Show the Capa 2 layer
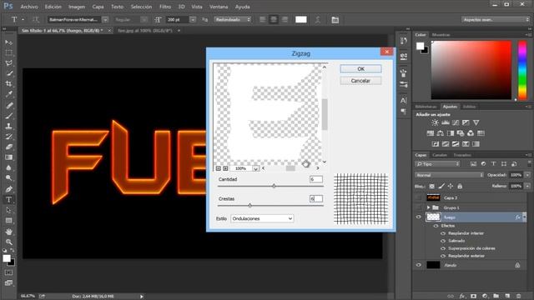The height and width of the screenshot is (300, 534). click(419, 197)
